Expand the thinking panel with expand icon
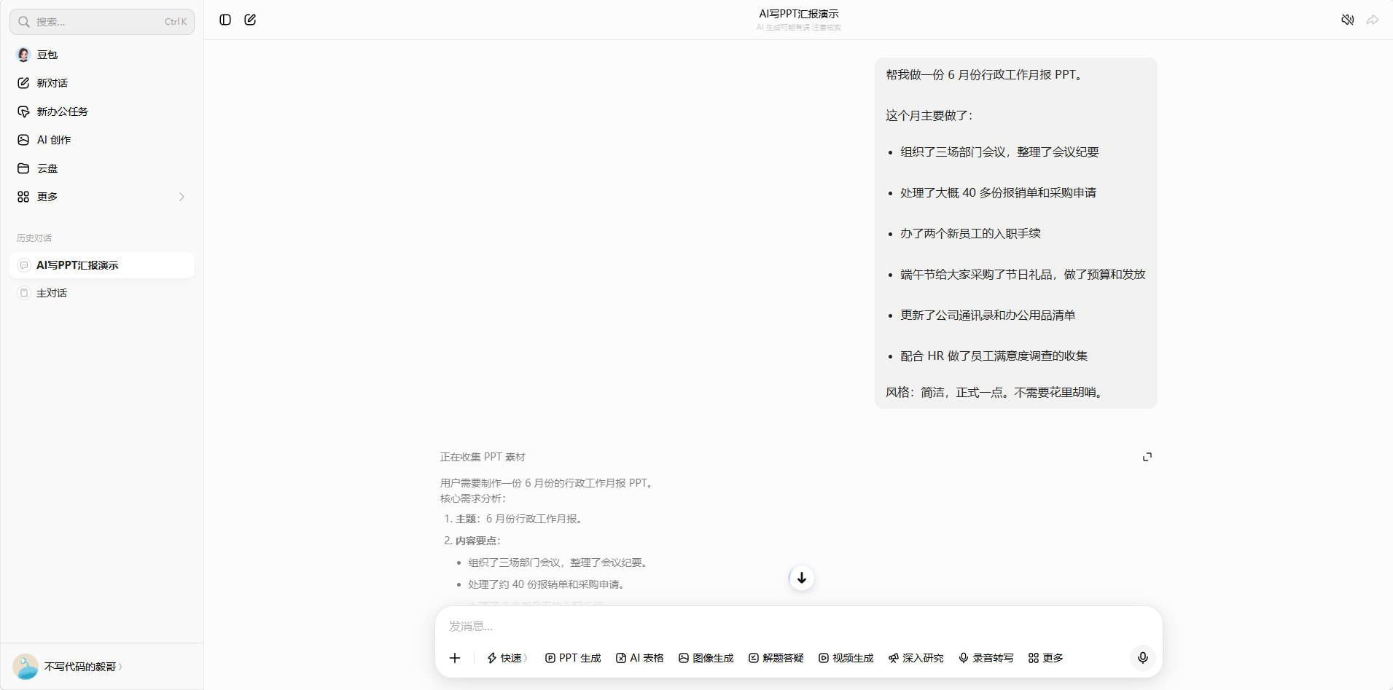Viewport: 1393px width, 690px height. click(x=1147, y=457)
